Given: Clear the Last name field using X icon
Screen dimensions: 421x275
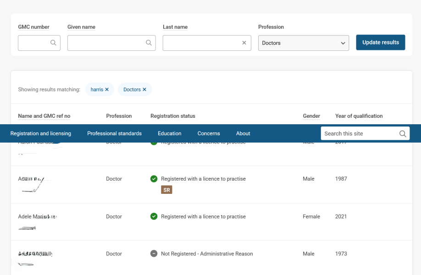Looking at the screenshot, I should pos(244,43).
